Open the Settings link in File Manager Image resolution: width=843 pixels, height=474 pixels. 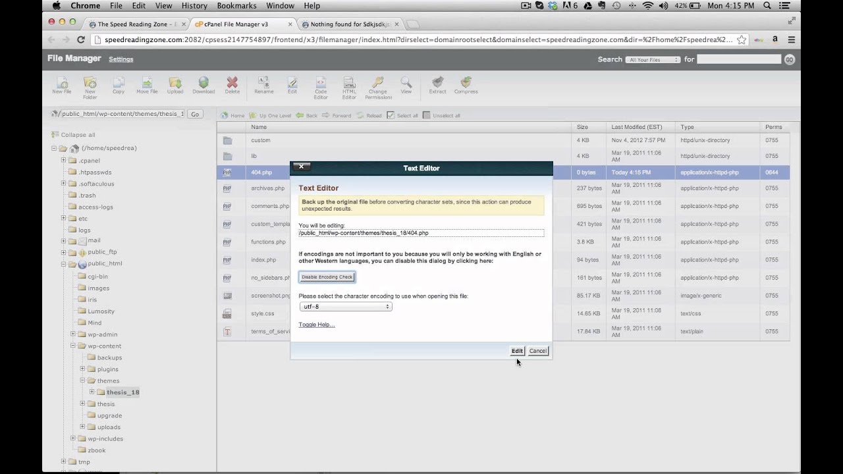pos(121,59)
